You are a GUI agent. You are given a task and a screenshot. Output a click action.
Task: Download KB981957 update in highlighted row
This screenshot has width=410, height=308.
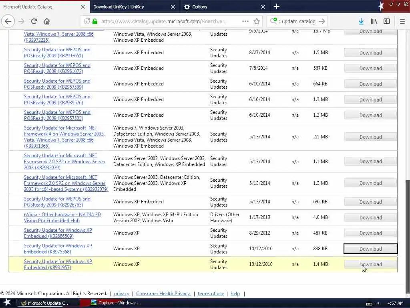[x=370, y=265]
